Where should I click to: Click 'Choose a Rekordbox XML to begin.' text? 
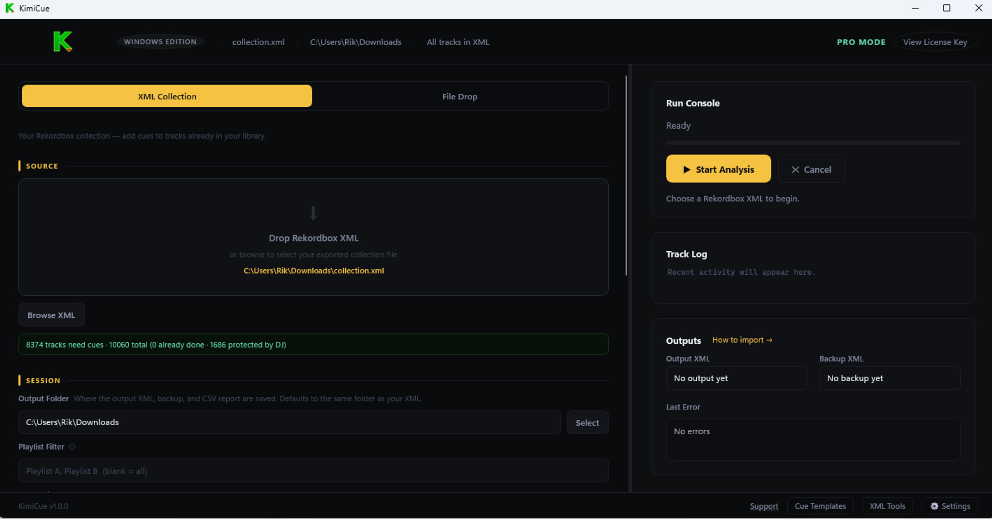pyautogui.click(x=732, y=199)
